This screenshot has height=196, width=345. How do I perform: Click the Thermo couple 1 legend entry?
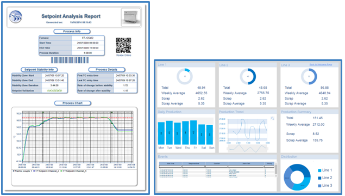point(22,171)
